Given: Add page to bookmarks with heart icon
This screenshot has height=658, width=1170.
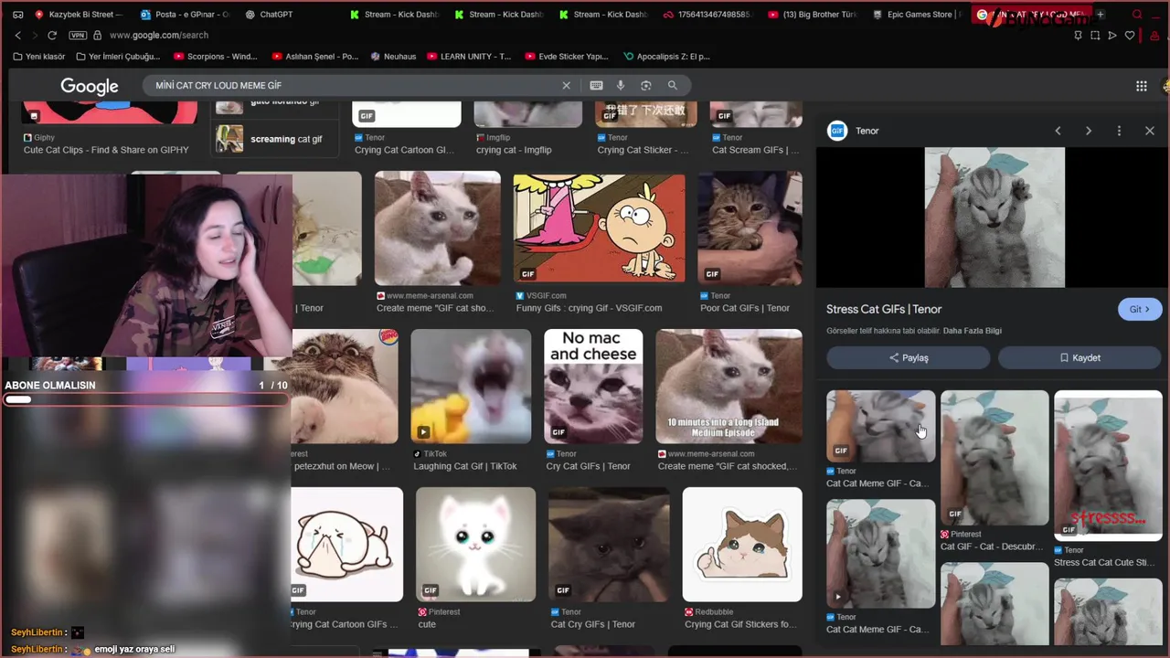Looking at the screenshot, I should [1130, 35].
